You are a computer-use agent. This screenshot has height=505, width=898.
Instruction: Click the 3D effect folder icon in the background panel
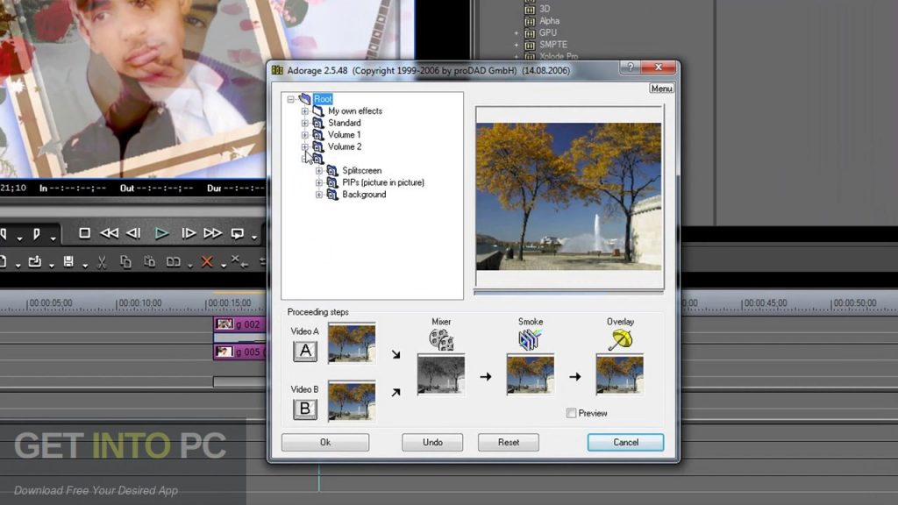tap(530, 9)
